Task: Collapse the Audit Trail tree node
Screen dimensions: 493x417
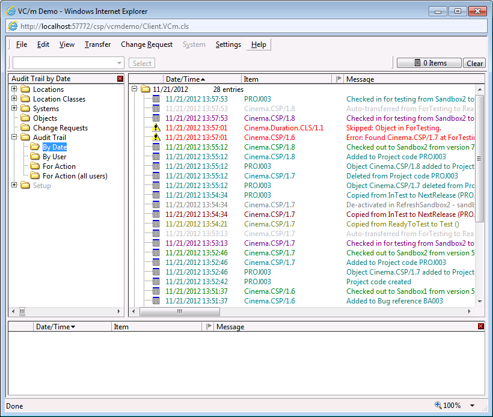Action: (x=14, y=138)
